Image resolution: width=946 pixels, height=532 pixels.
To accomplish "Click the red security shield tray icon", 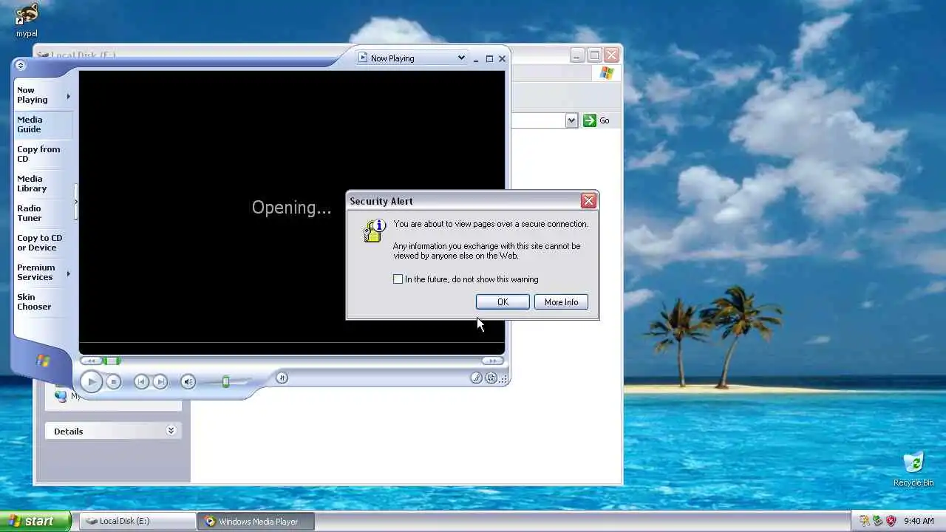I will pos(891,521).
